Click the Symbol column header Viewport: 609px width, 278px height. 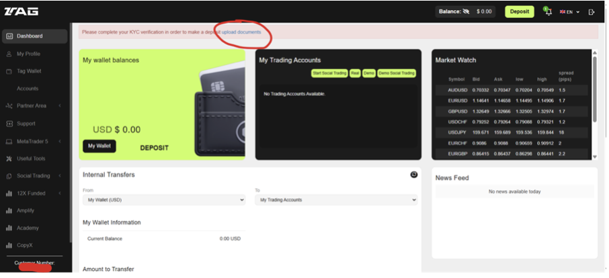[456, 79]
